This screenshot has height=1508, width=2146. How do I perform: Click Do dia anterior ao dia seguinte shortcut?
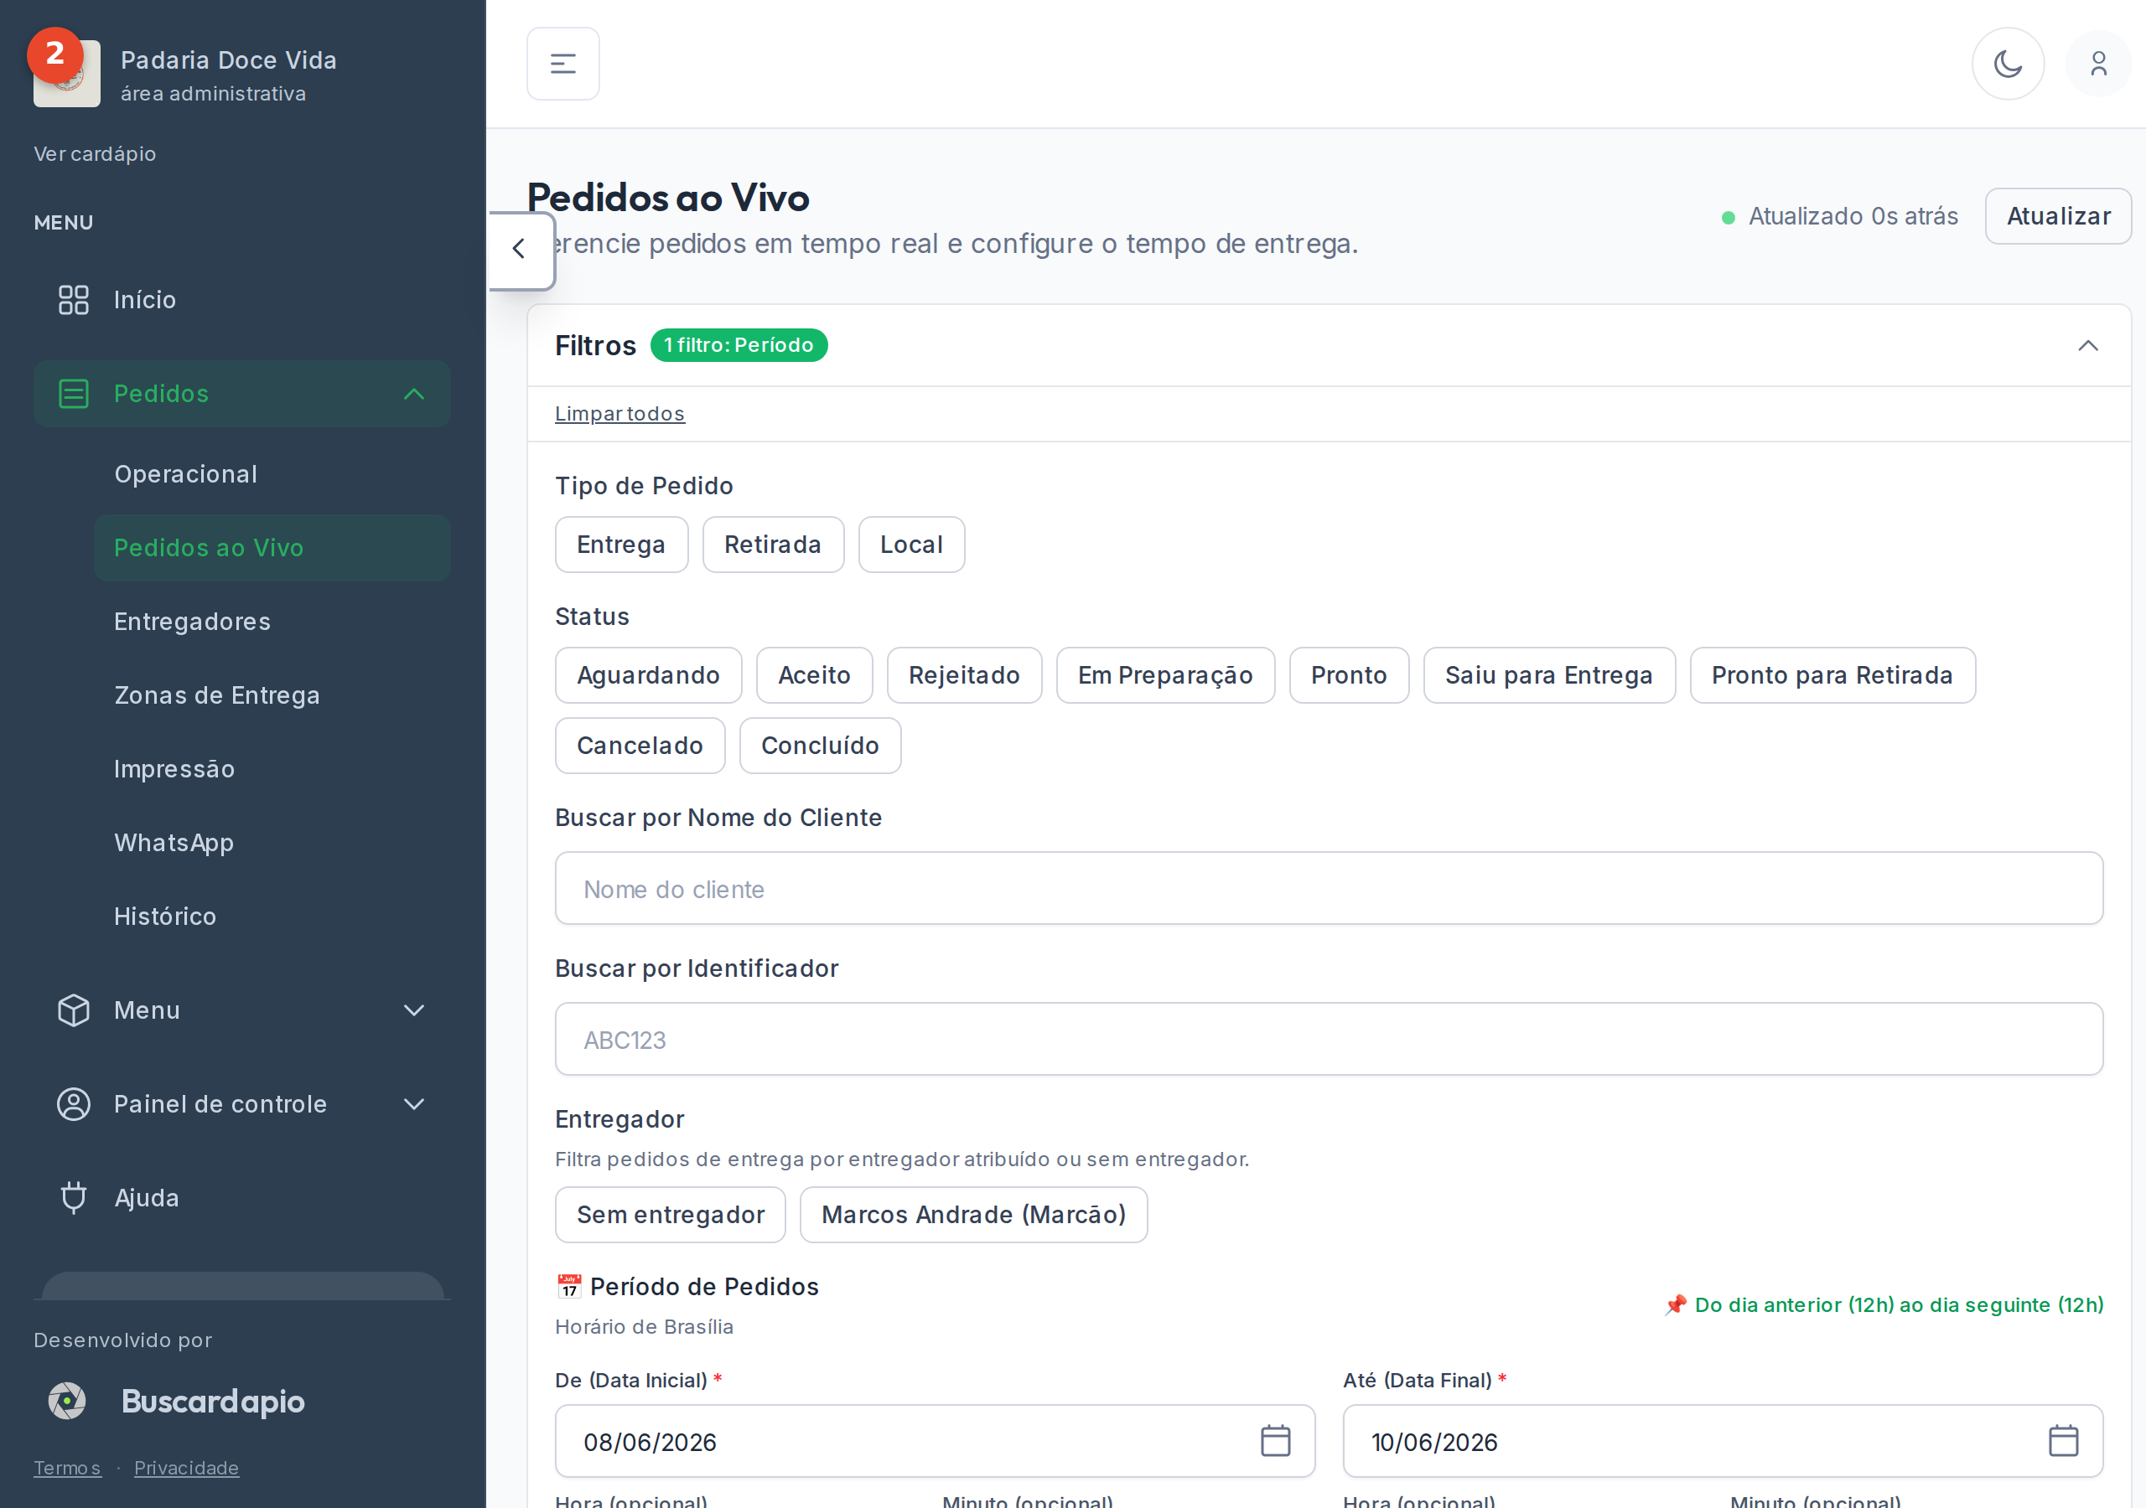click(x=1884, y=1304)
